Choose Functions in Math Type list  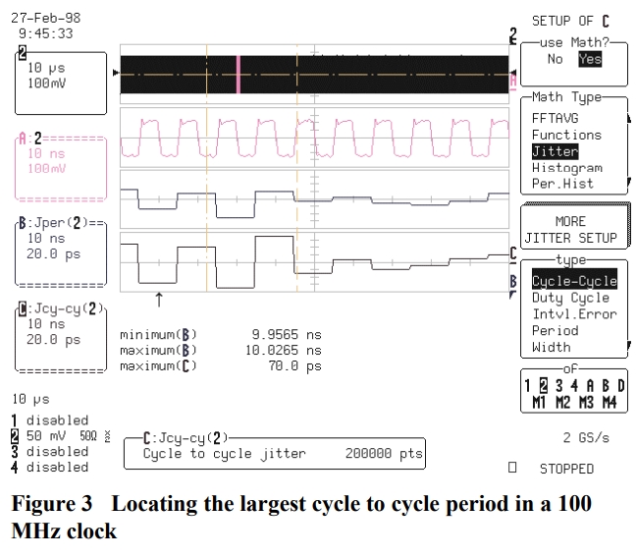tap(566, 135)
